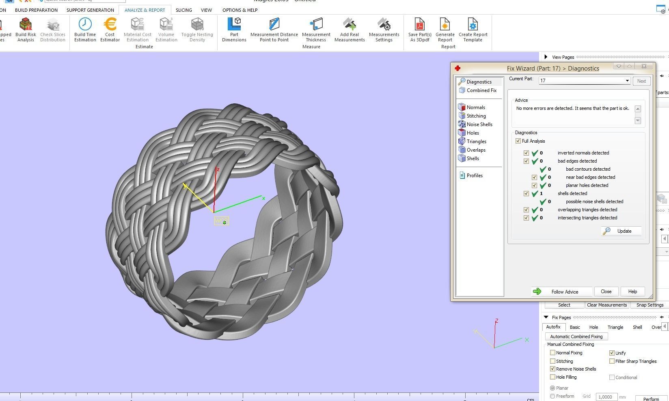Image resolution: width=669 pixels, height=401 pixels.
Task: Click Toggle Nesting Density icon
Action: tap(197, 30)
